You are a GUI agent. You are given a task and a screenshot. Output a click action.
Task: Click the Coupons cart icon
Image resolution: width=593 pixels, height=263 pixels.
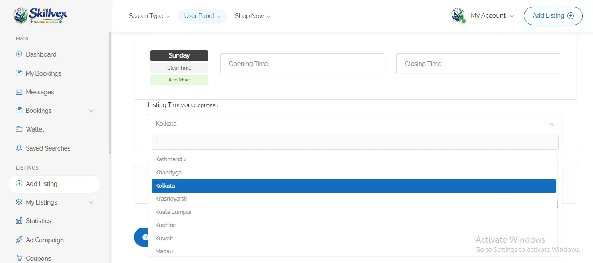click(19, 259)
